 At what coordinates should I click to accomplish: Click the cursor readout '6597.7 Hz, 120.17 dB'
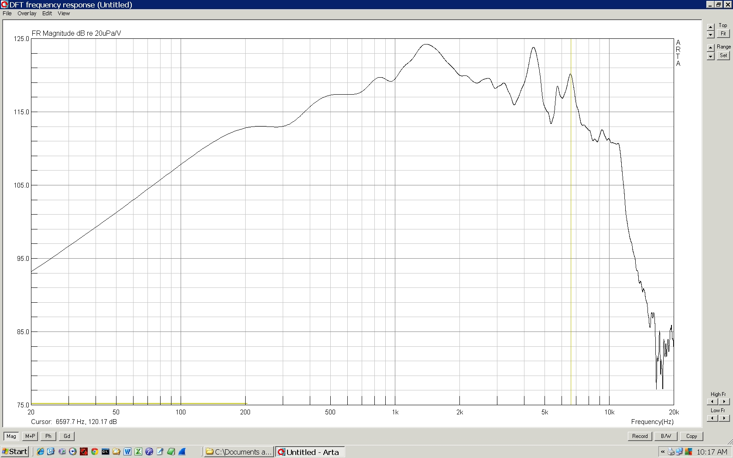click(86, 422)
